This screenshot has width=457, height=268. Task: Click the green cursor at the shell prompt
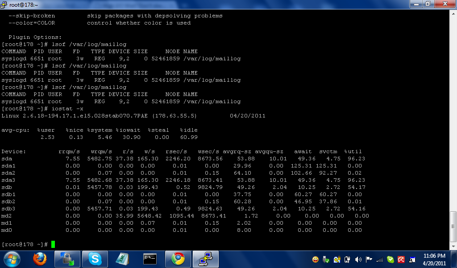tap(53, 244)
